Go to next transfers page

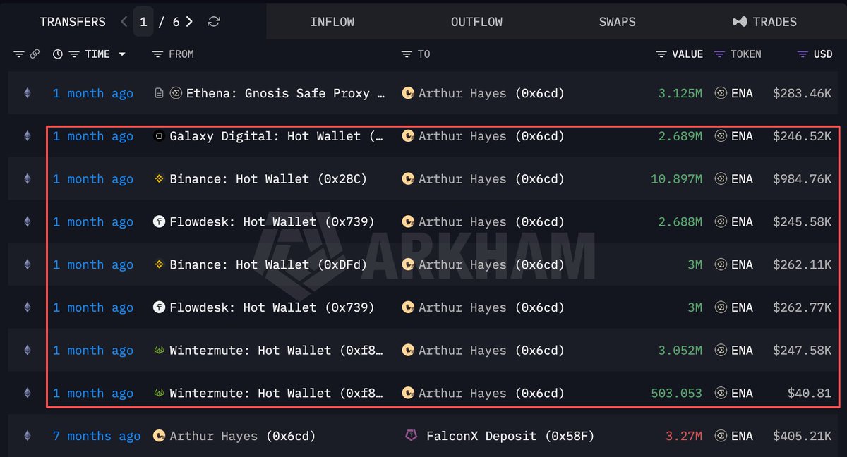coord(189,22)
